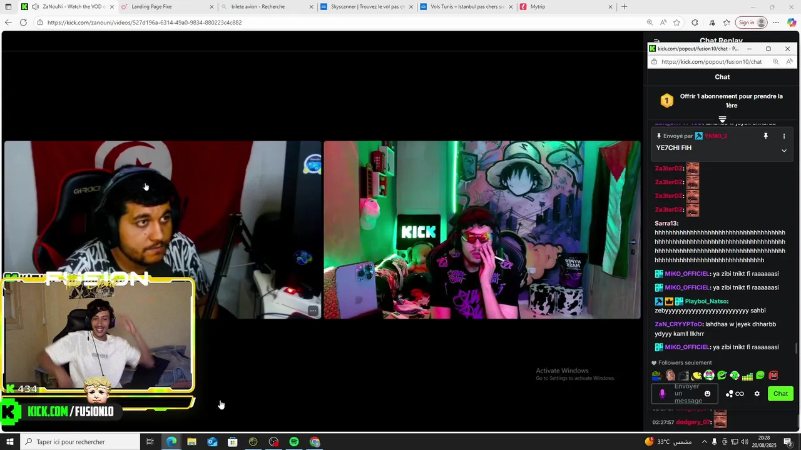Image resolution: width=801 pixels, height=450 pixels.
Task: Click taskbar search box Taper ici
Action: [x=79, y=442]
